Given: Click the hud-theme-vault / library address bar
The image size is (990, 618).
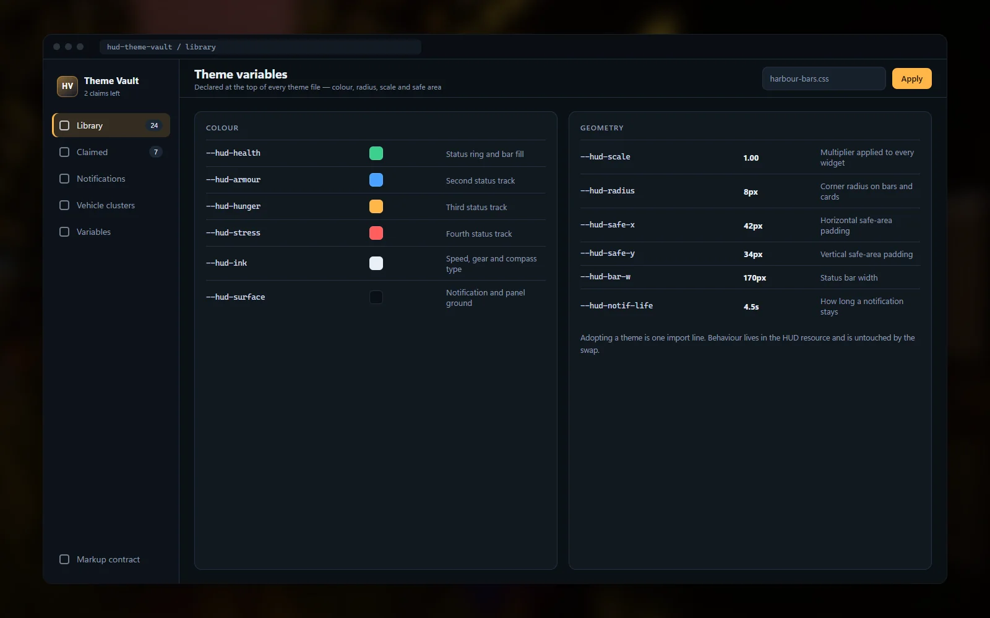Looking at the screenshot, I should [x=260, y=47].
